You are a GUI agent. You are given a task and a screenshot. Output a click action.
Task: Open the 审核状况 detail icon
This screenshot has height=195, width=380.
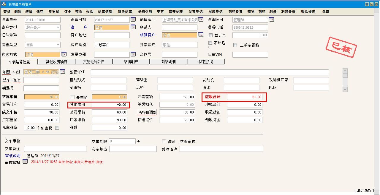coord(25,162)
